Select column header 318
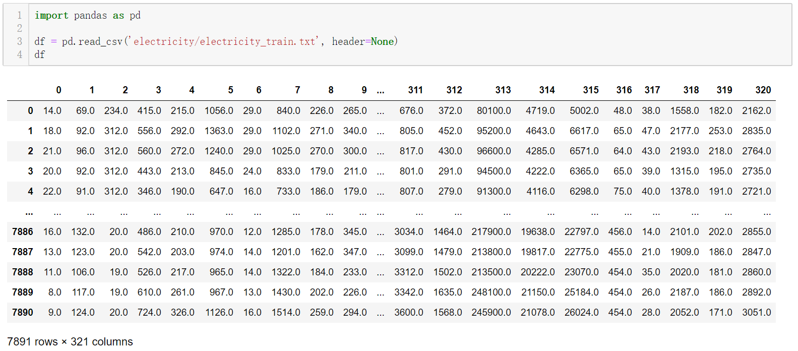 [691, 90]
